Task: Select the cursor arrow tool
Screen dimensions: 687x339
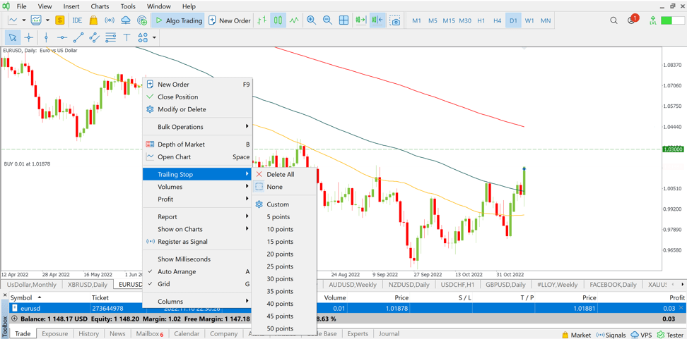Action: [x=13, y=37]
